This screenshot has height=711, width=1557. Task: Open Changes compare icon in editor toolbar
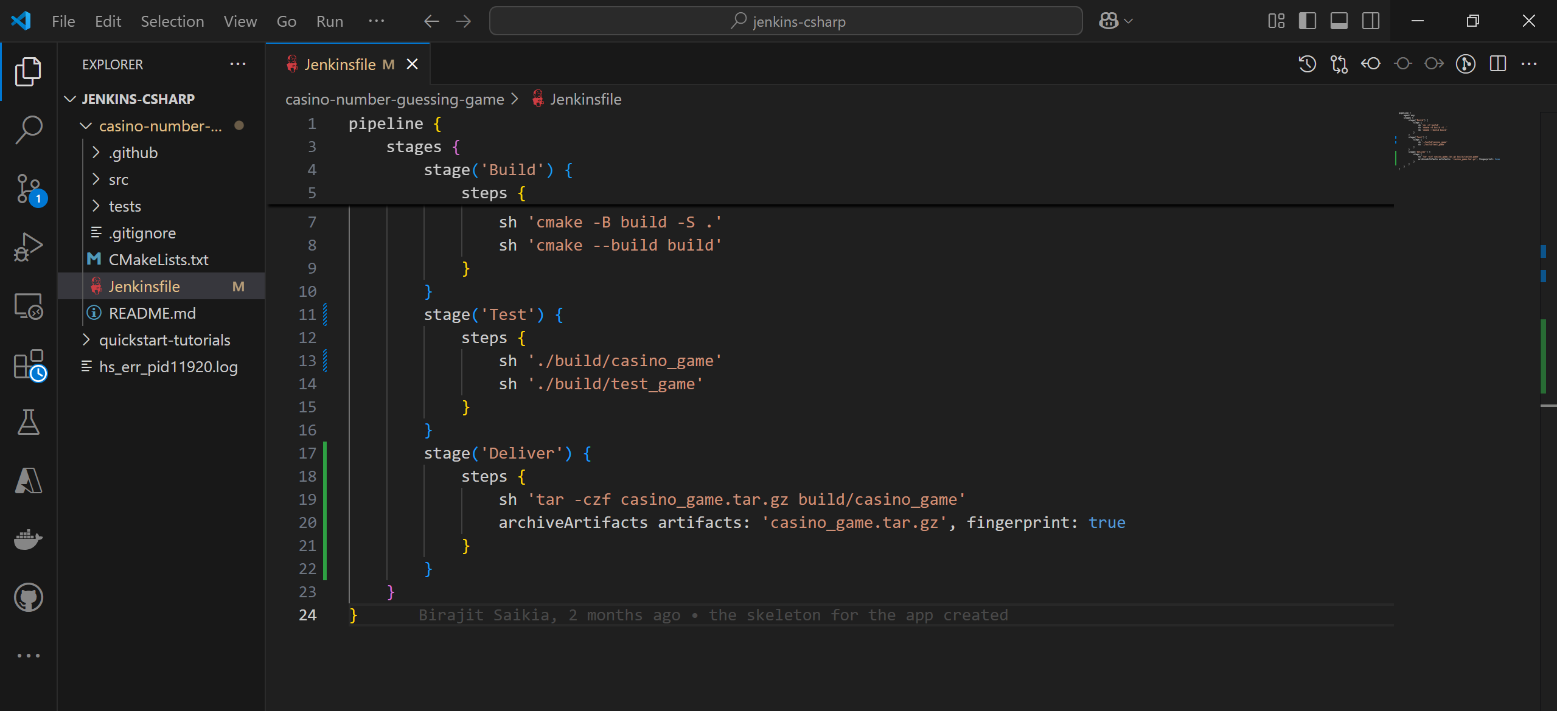(x=1339, y=64)
